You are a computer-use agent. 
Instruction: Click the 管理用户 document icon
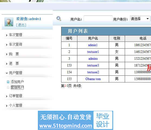[8, 87]
